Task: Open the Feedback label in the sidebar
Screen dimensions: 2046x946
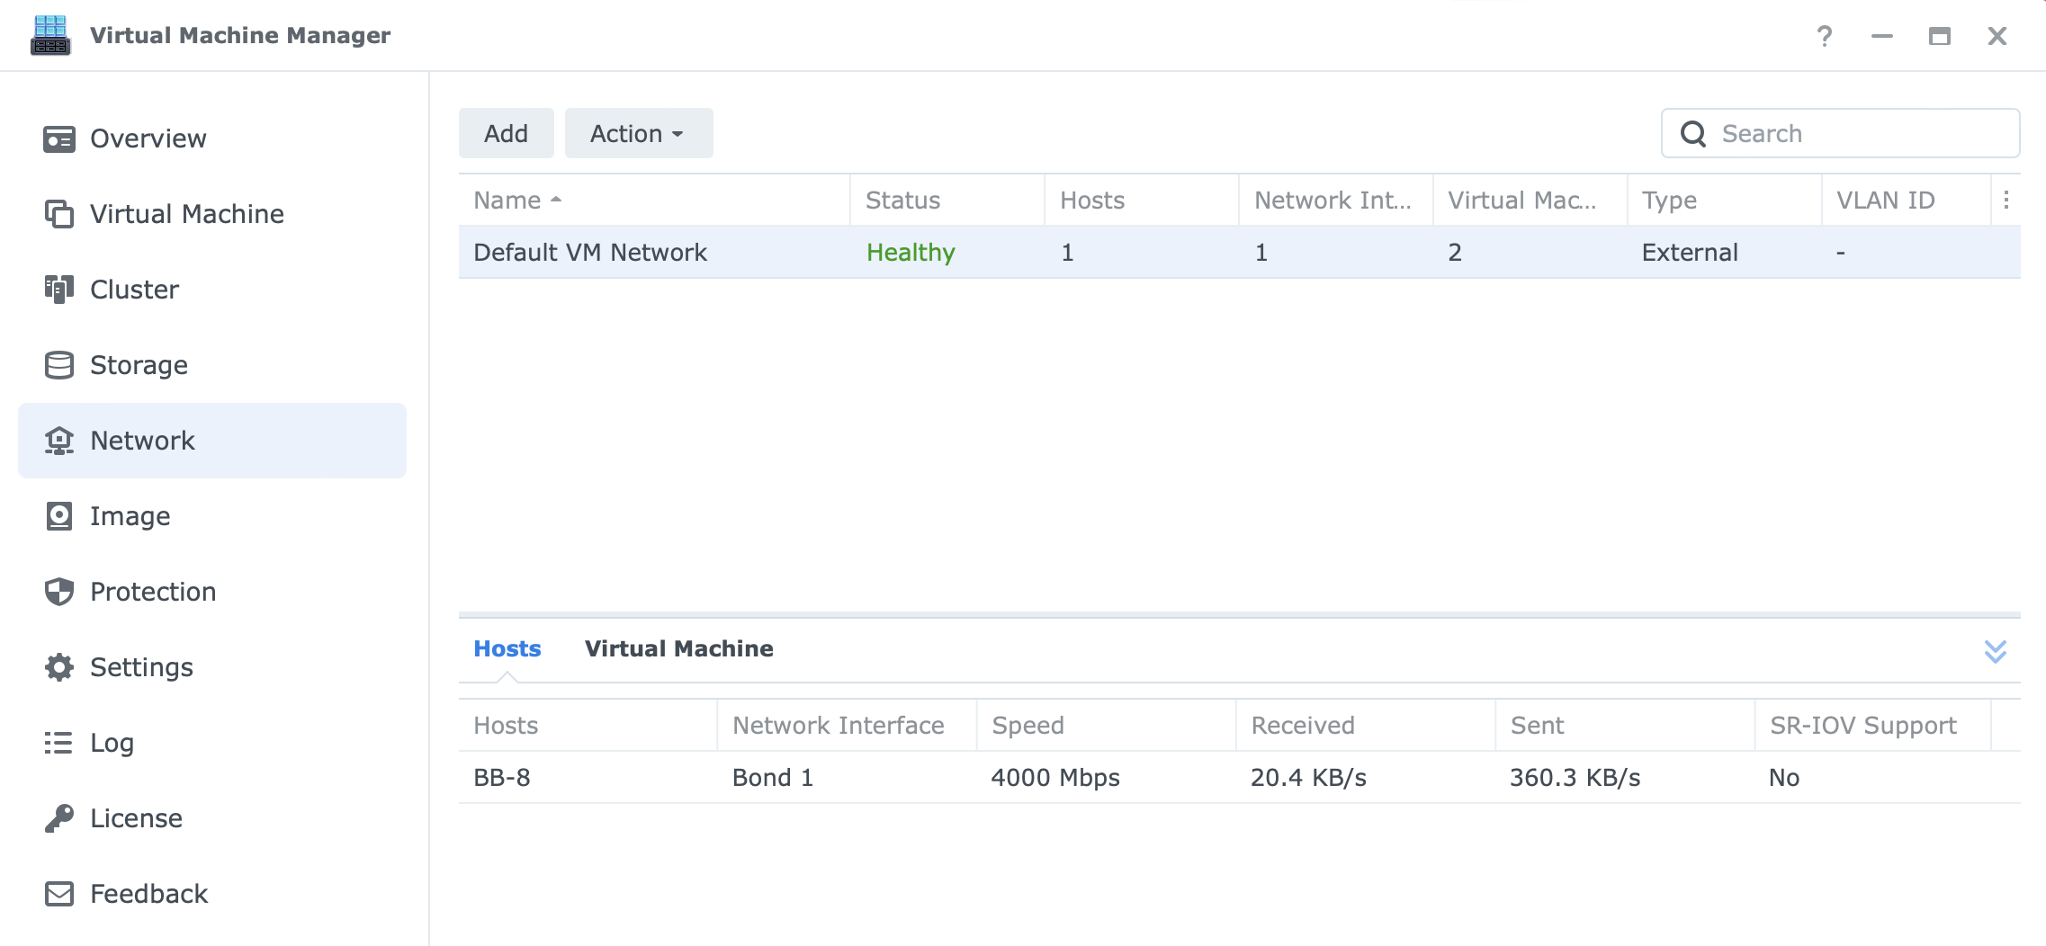Action: [x=148, y=894]
